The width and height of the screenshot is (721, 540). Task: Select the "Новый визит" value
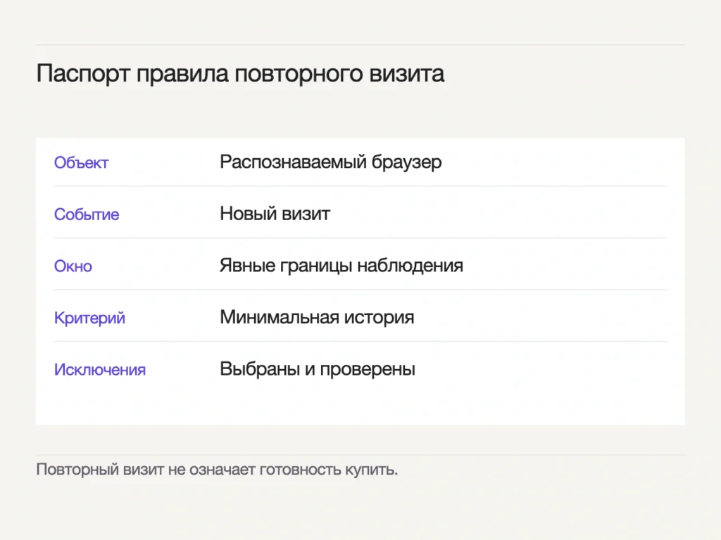275,214
